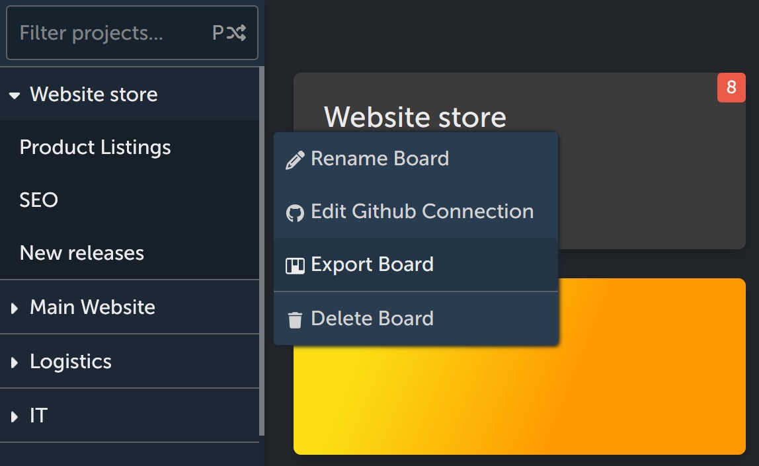Viewport: 759px width, 466px height.
Task: Open the Product Listings board
Action: tap(95, 147)
